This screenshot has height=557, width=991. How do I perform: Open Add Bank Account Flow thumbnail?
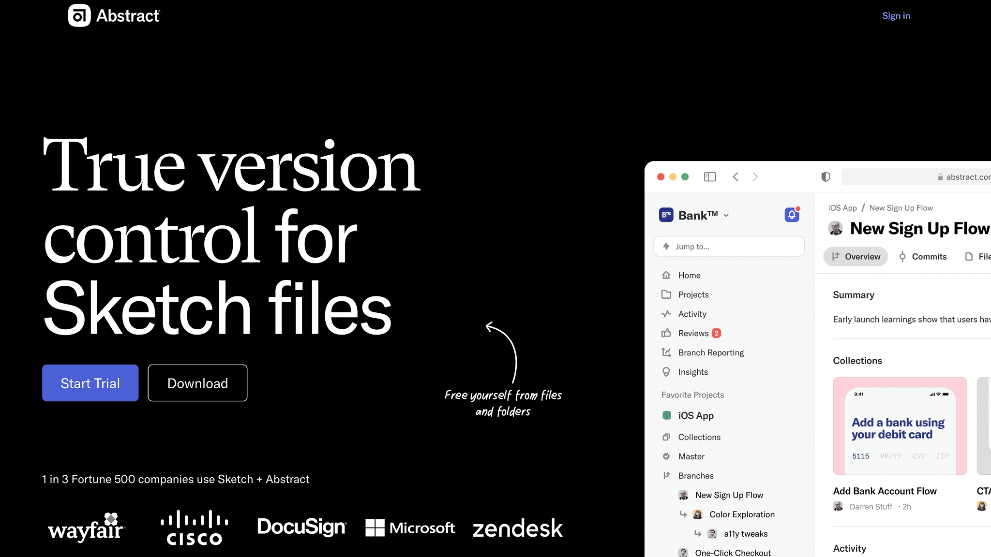point(900,426)
